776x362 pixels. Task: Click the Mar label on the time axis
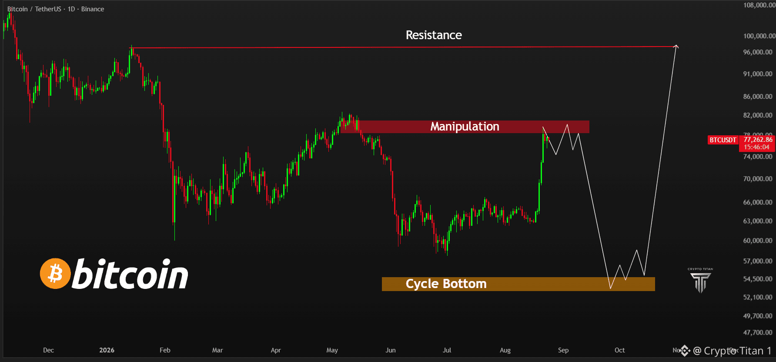tap(217, 350)
